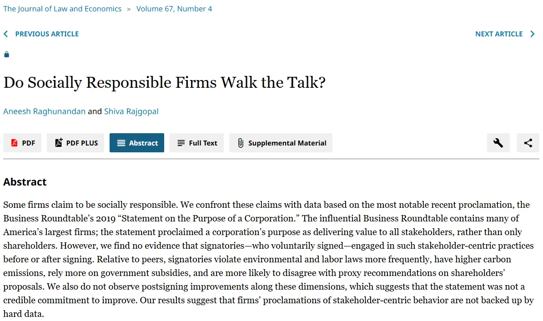This screenshot has height=321, width=543.
Task: Navigate to NEXT ARTICLE
Action: tap(499, 34)
